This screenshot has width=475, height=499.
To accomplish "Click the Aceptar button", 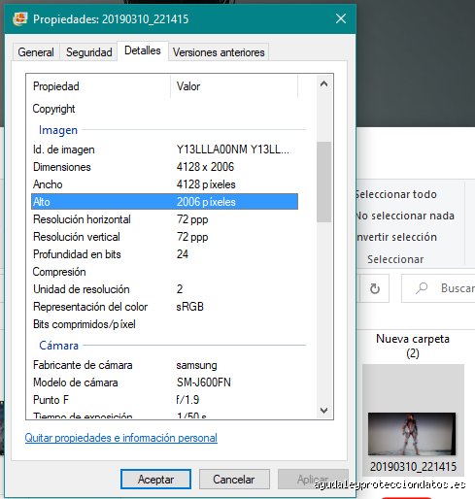I will click(x=155, y=480).
